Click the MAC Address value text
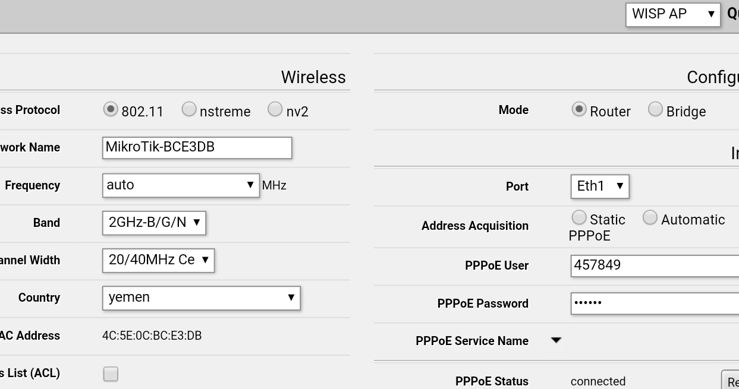739x389 pixels. click(x=152, y=336)
